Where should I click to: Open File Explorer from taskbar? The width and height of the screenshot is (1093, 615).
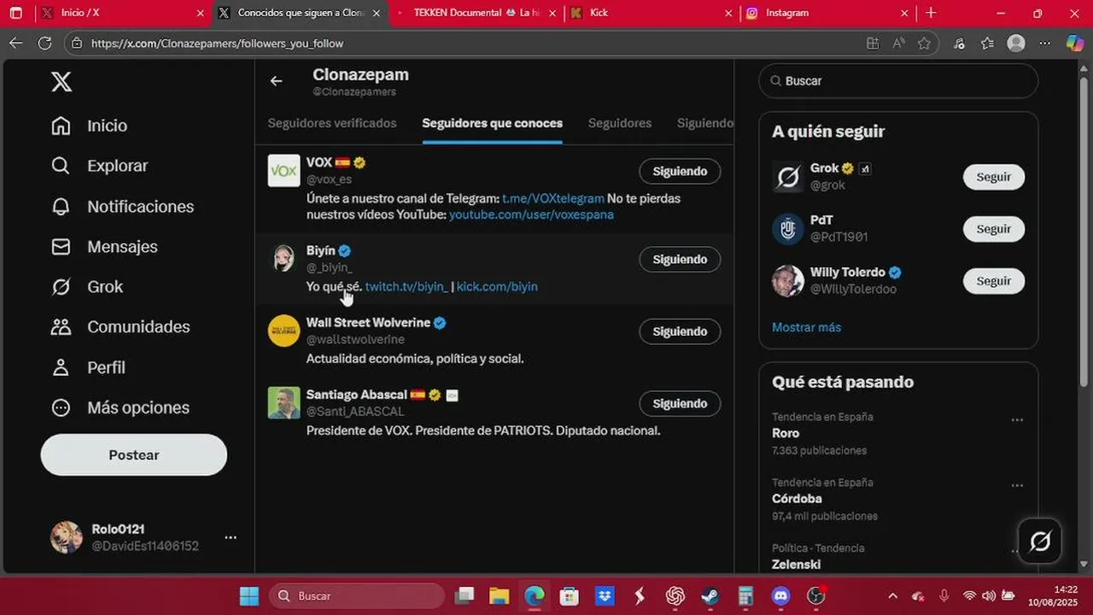click(x=499, y=595)
